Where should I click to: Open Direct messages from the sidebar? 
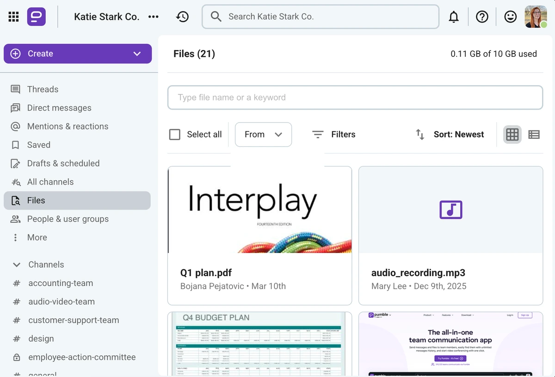coord(59,108)
